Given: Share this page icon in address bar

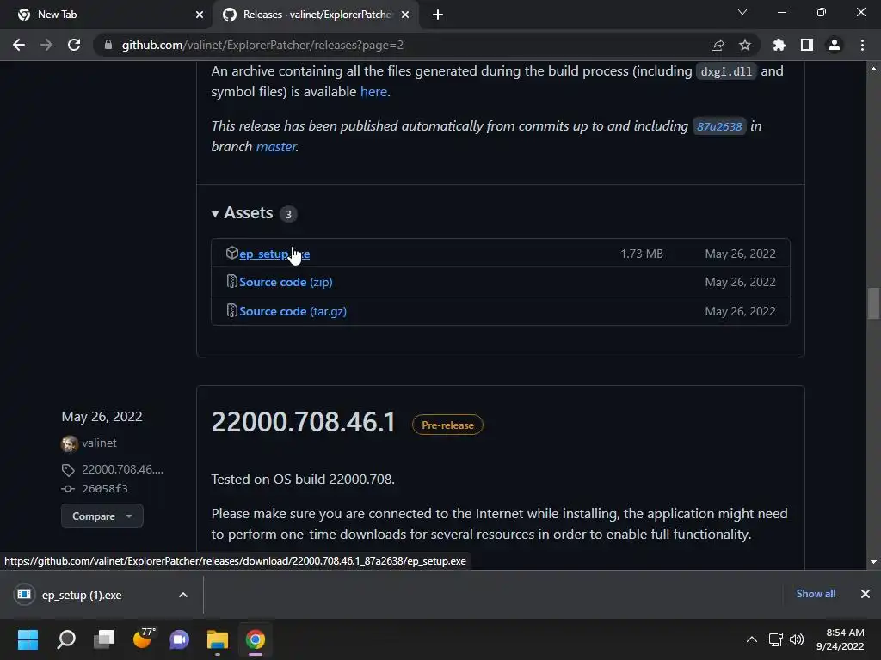Looking at the screenshot, I should (x=718, y=45).
